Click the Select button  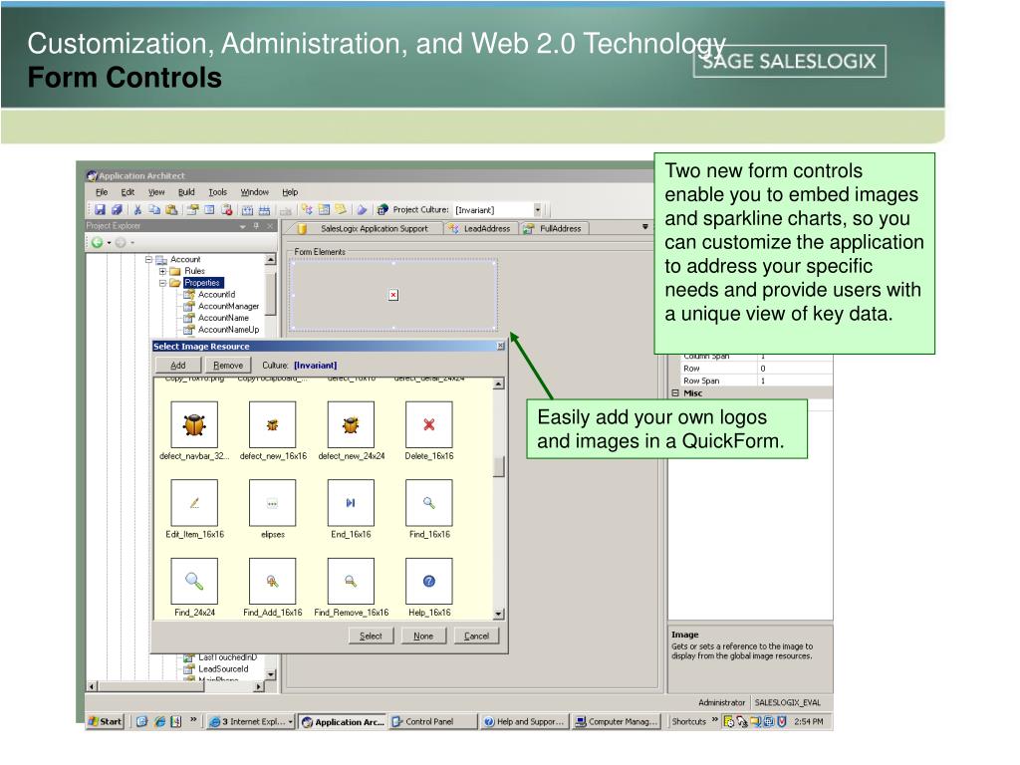pyautogui.click(x=371, y=636)
